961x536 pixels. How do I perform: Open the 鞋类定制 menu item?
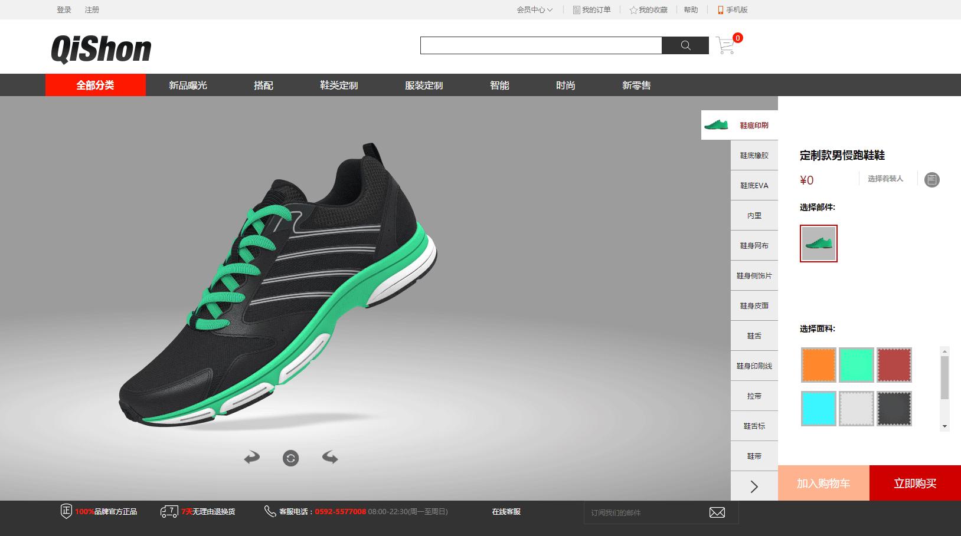click(339, 86)
